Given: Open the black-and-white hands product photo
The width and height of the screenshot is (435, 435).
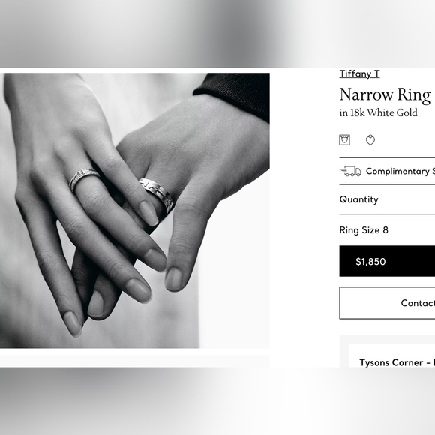Looking at the screenshot, I should tap(135, 210).
